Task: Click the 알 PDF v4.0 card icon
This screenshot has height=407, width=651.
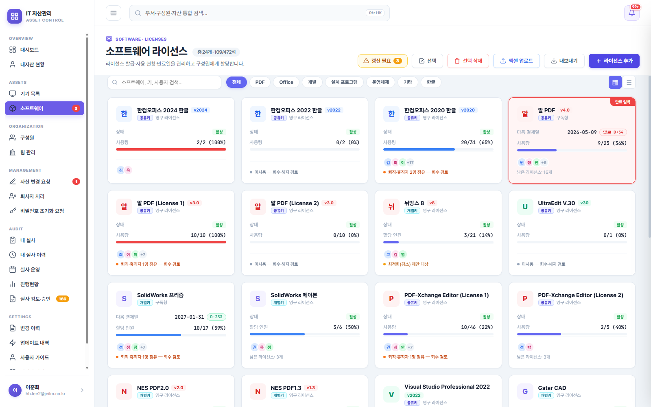Action: click(x=525, y=114)
